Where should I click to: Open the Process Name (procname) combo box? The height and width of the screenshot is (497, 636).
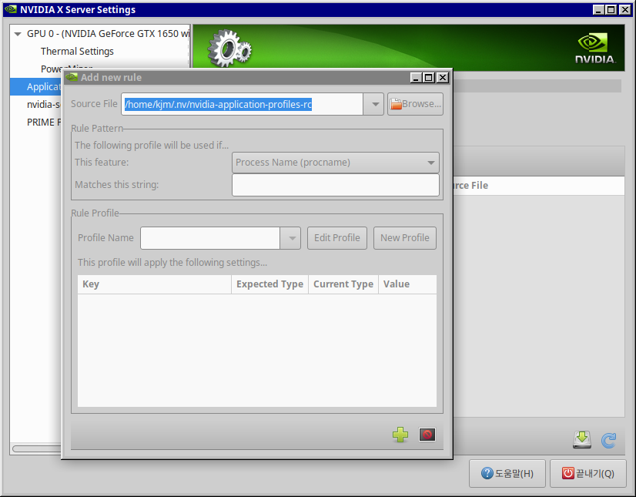pyautogui.click(x=336, y=163)
